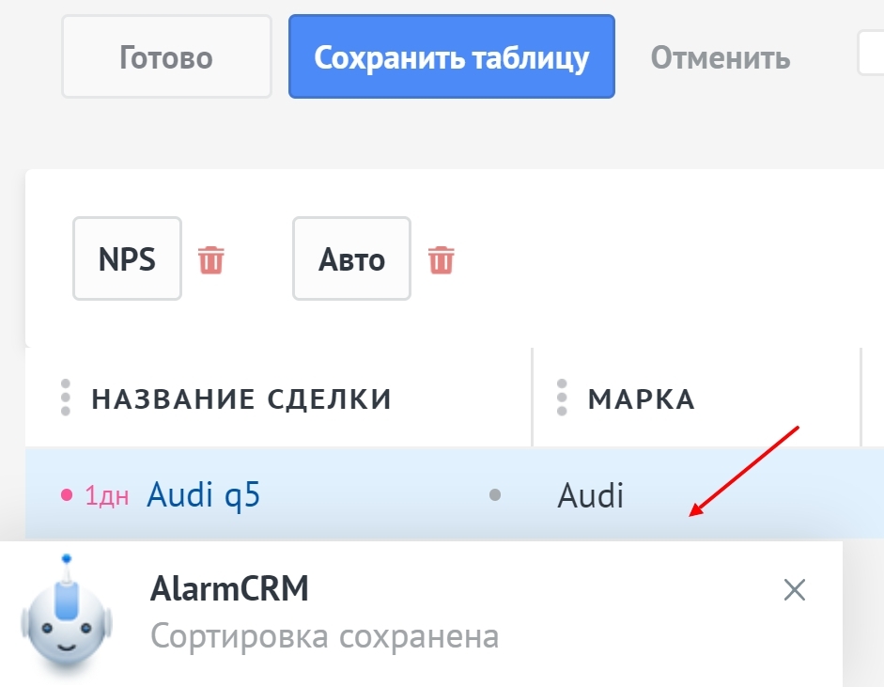Click the "AlarmCRM" notification title
Image resolution: width=884 pixels, height=687 pixels.
(x=229, y=589)
